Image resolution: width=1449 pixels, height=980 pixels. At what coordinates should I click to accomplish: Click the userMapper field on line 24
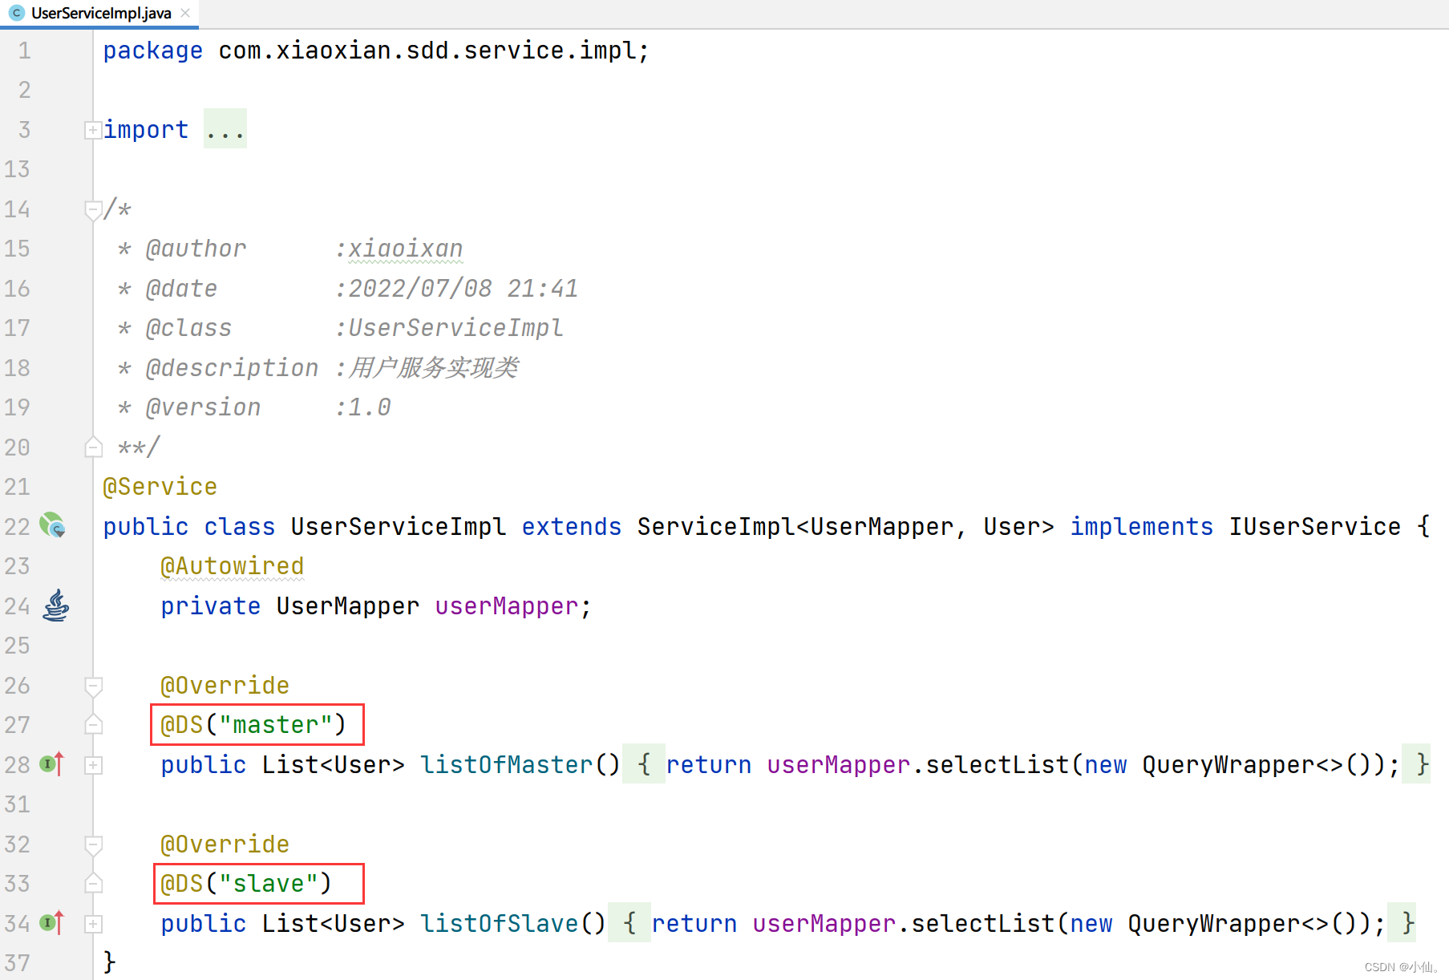507,606
